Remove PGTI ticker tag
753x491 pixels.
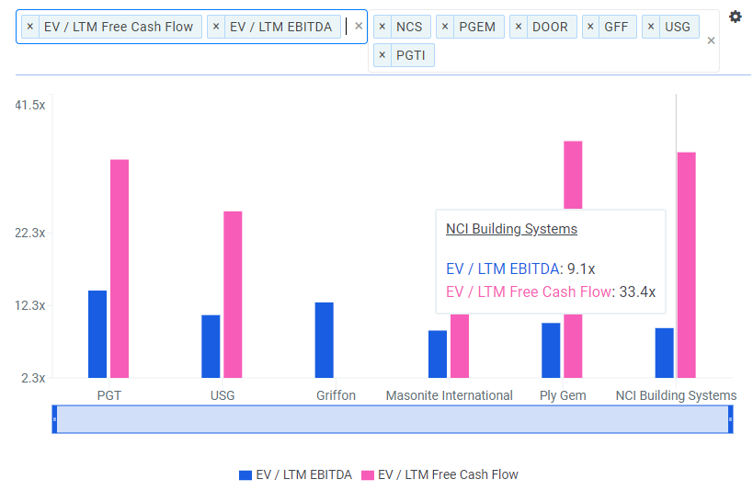[x=382, y=55]
